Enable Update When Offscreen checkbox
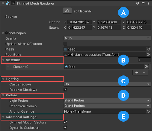The image size is (152, 131). point(65,43)
